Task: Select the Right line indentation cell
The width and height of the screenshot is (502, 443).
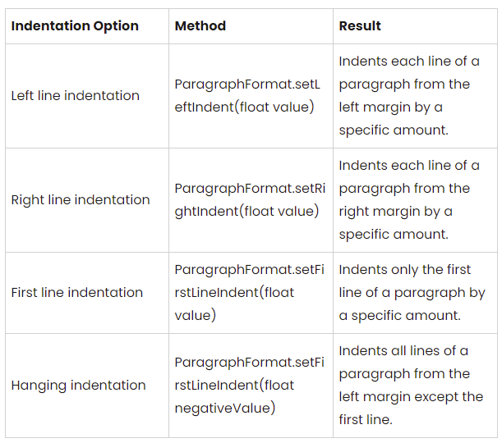Action: [x=80, y=200]
